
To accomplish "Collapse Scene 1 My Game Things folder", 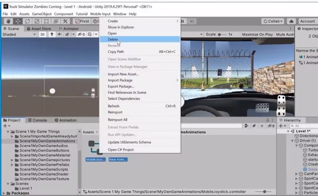I will coord(8,132).
